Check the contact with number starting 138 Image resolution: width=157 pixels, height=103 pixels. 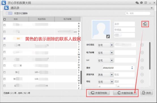pos(5,79)
